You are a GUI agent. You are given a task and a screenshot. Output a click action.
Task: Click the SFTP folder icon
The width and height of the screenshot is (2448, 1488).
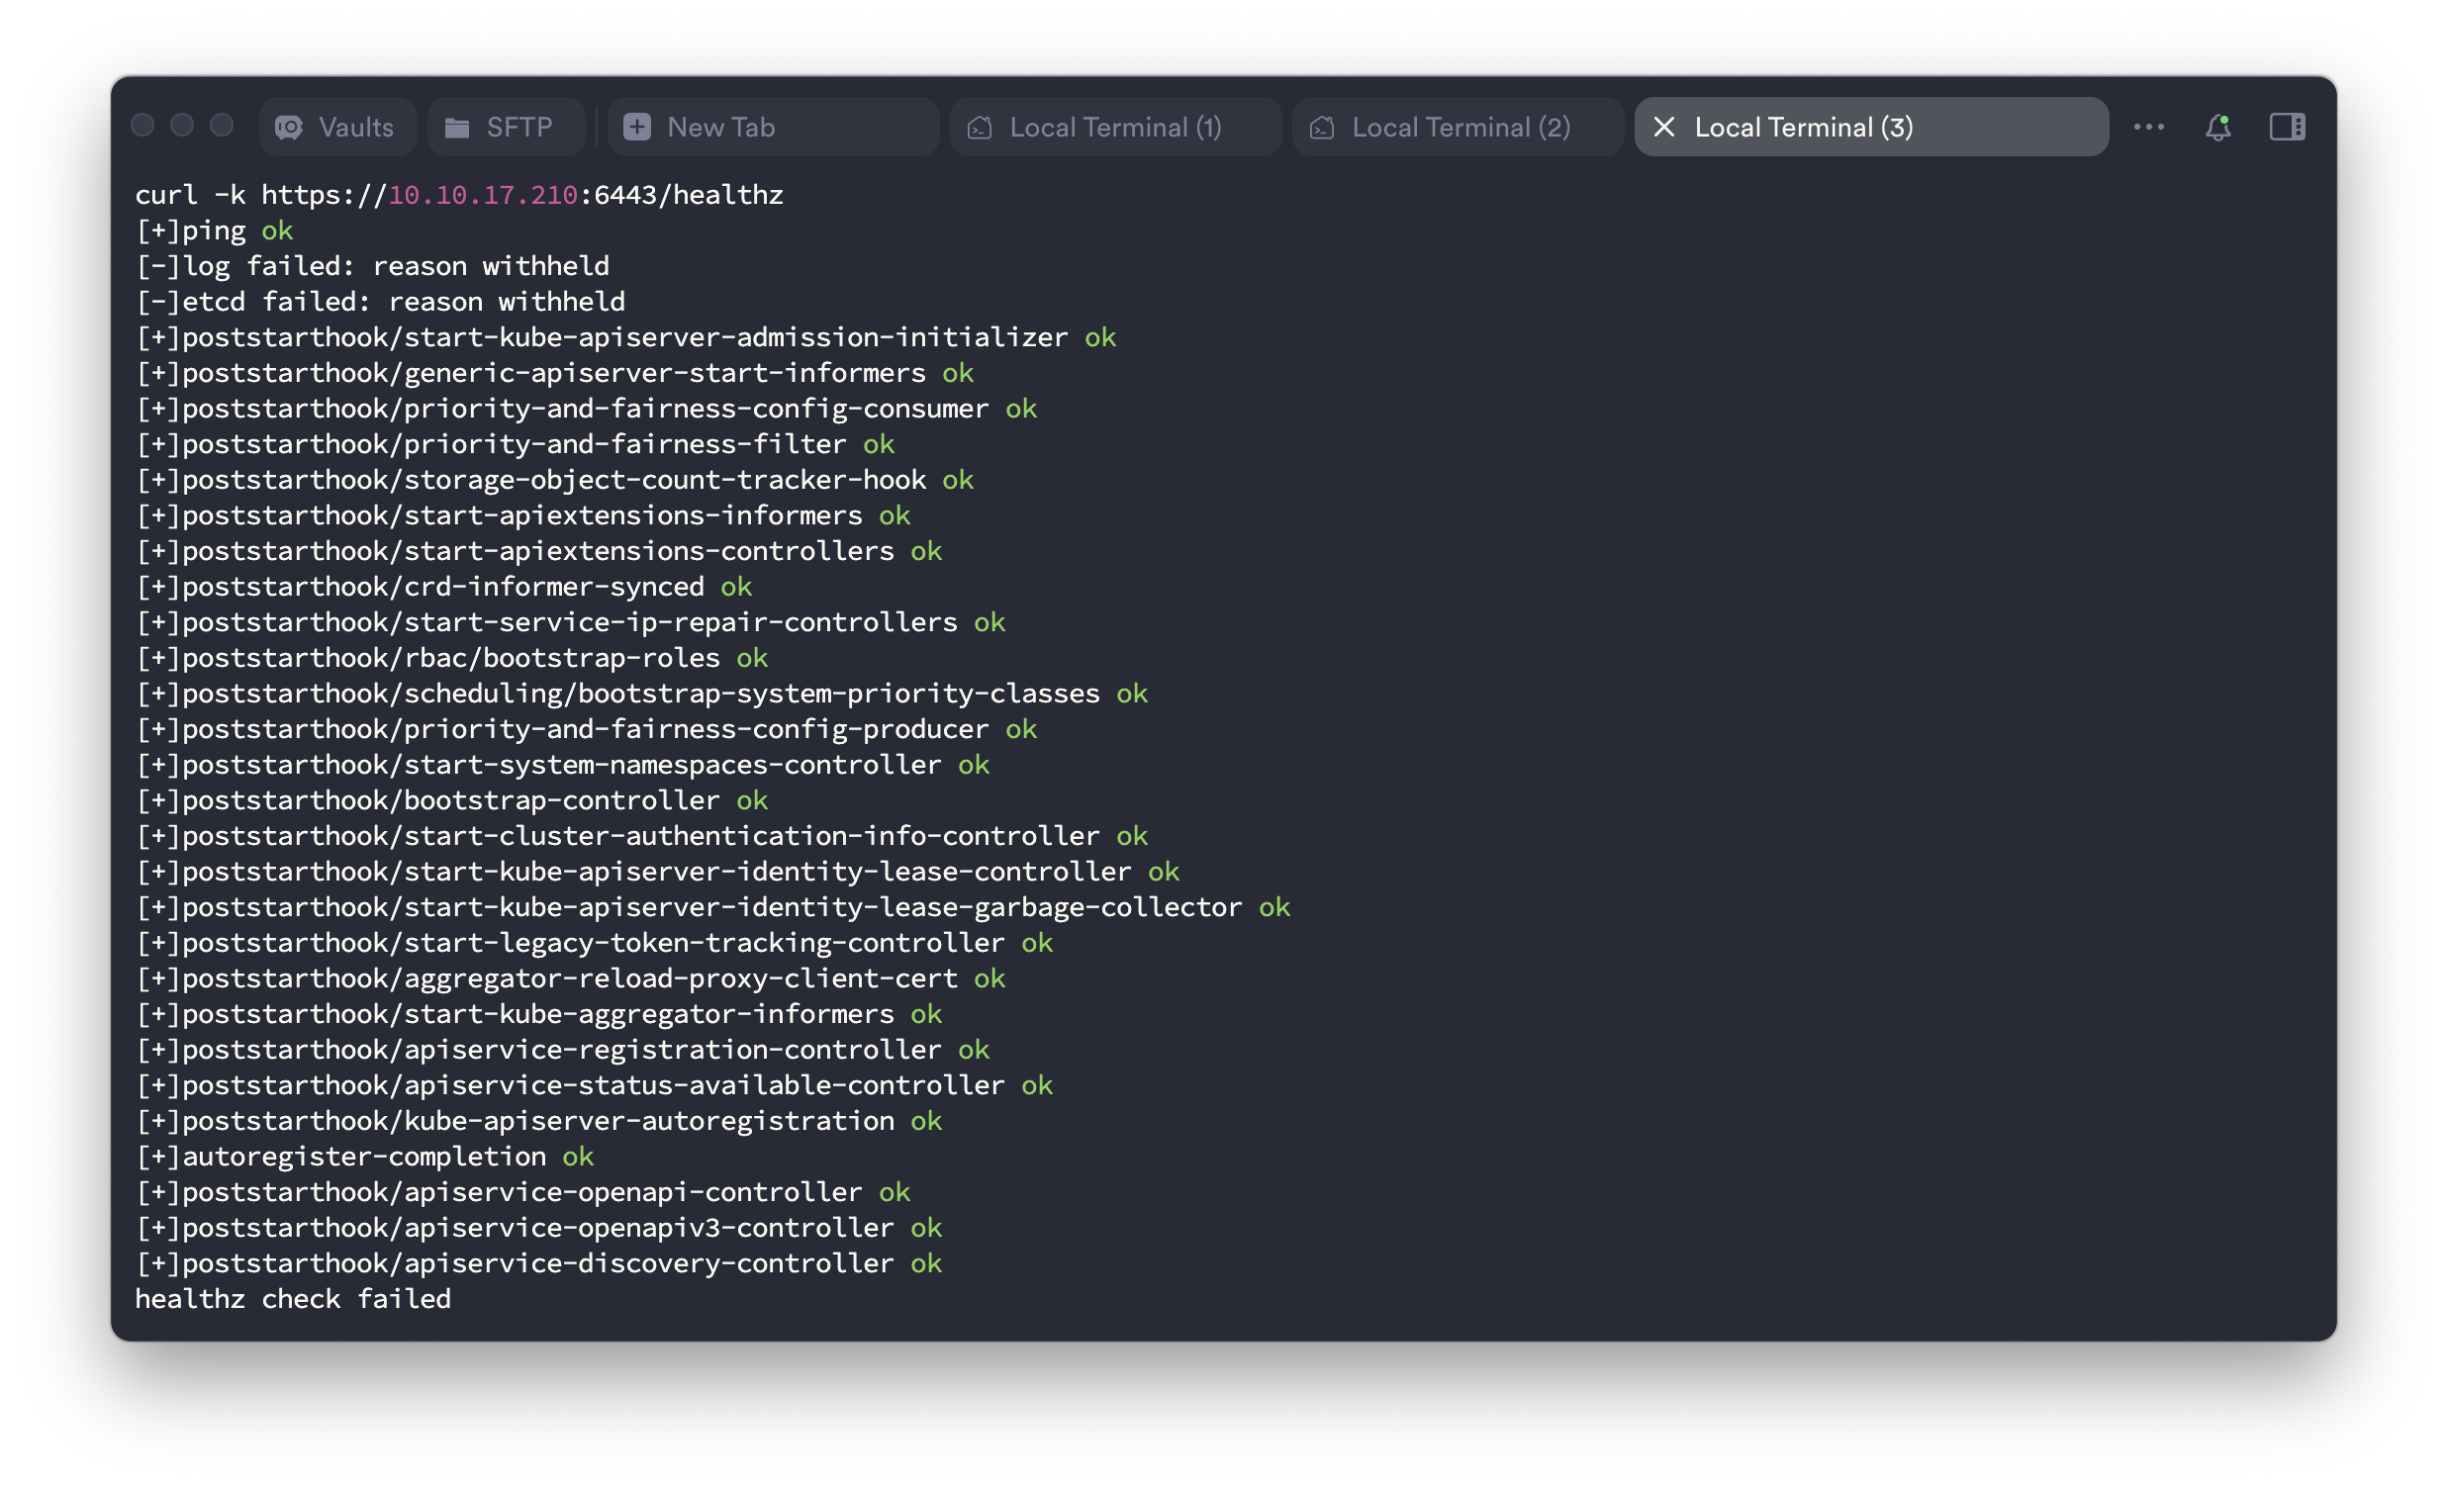pyautogui.click(x=457, y=128)
